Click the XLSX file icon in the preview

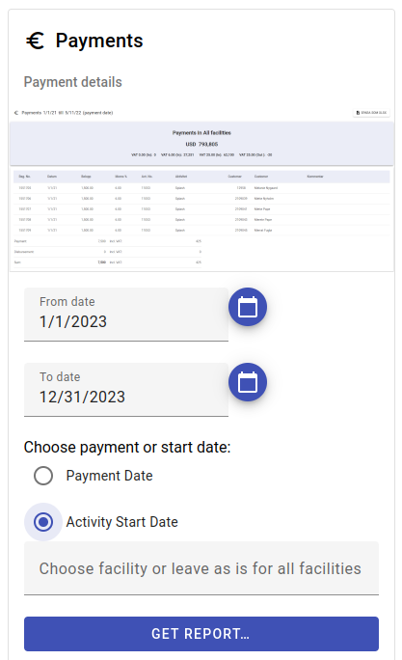pyautogui.click(x=359, y=113)
